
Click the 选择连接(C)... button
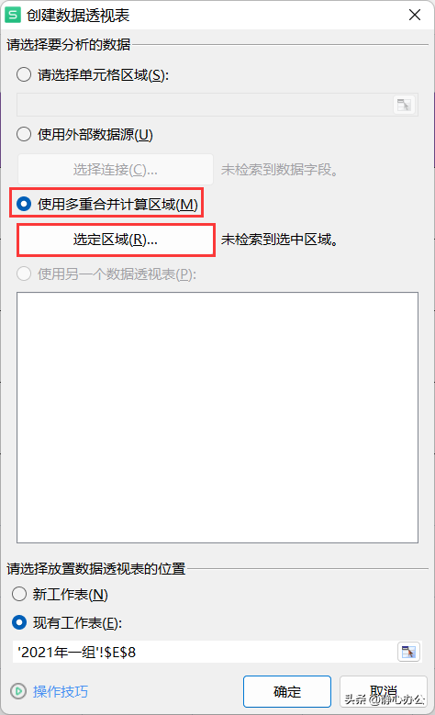pos(116,170)
